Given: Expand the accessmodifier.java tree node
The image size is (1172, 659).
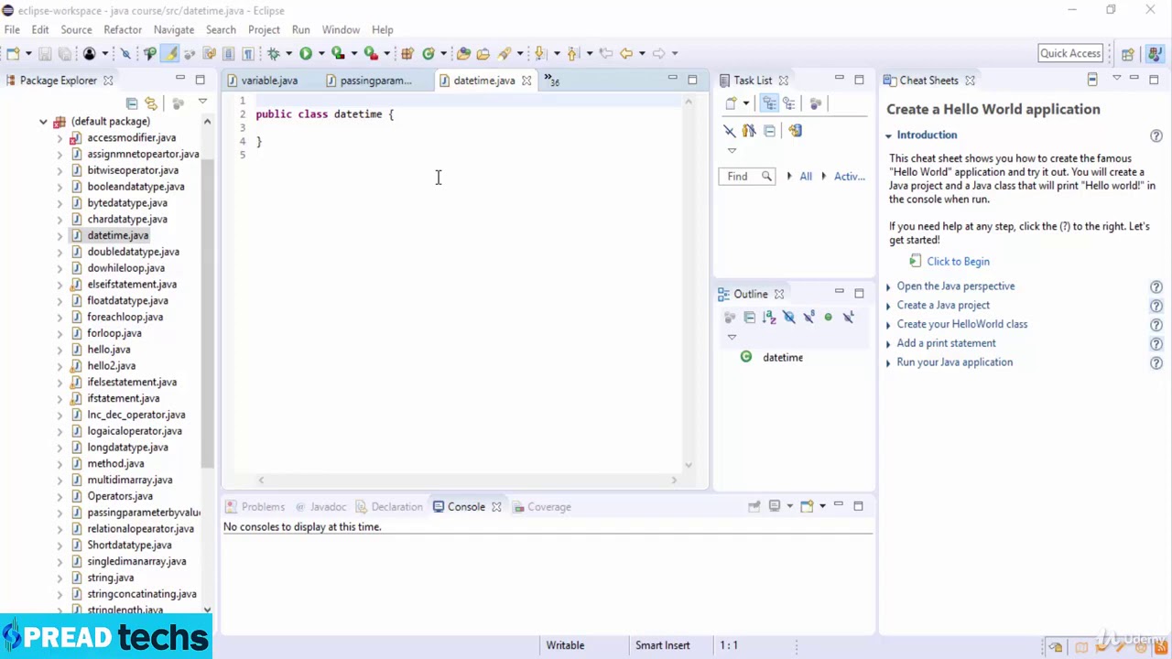Looking at the screenshot, I should pos(60,137).
